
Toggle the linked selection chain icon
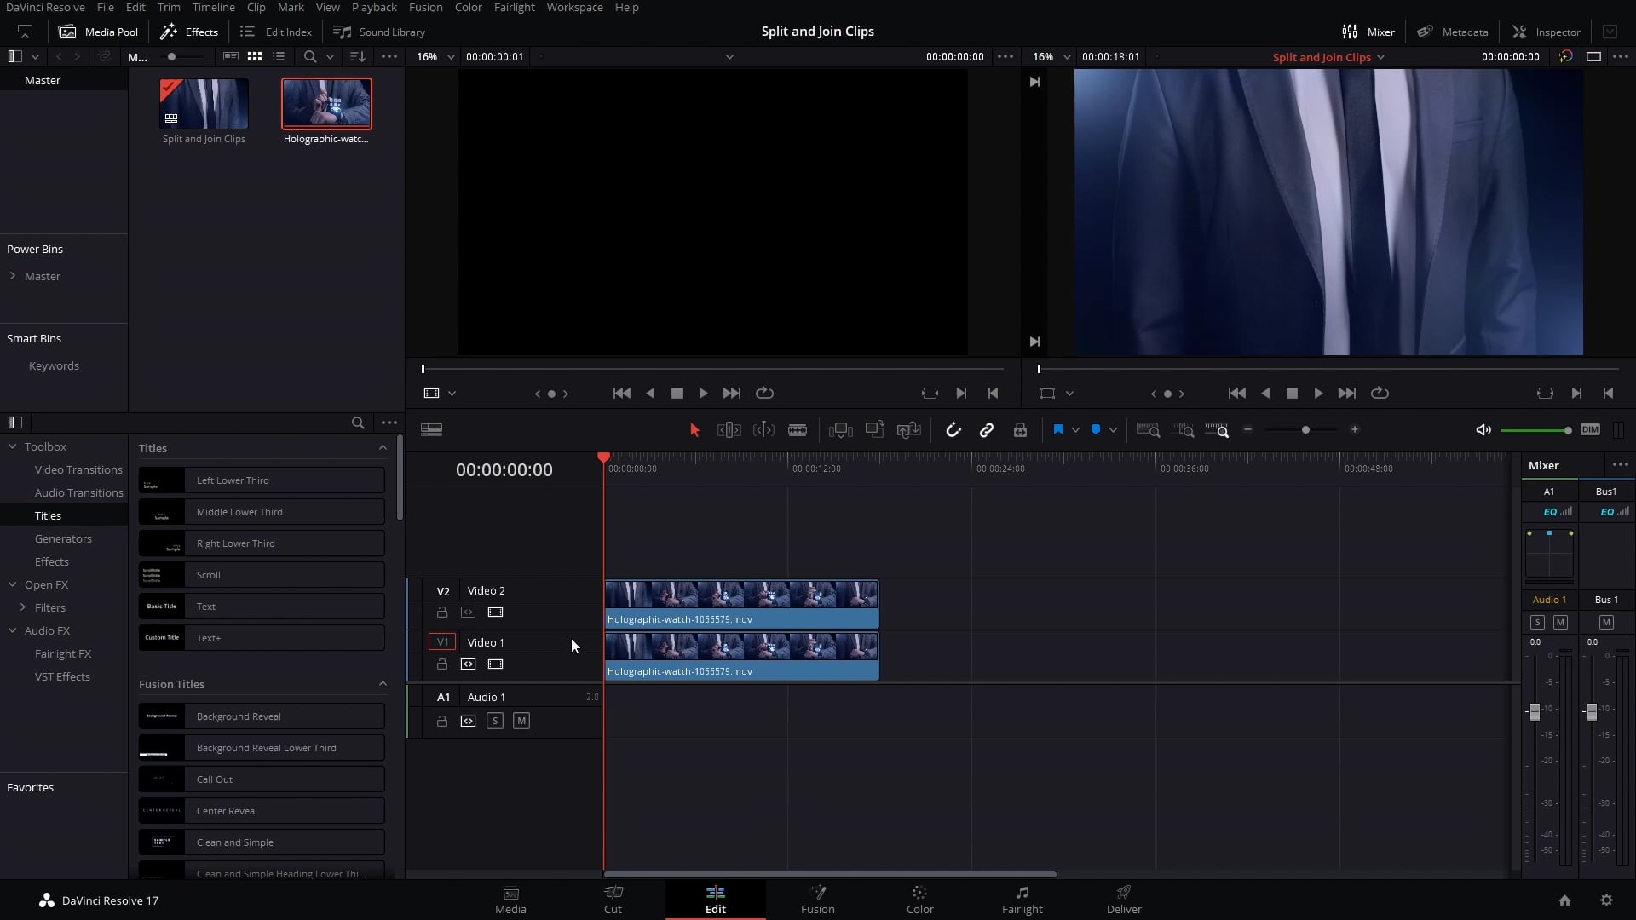coord(986,430)
